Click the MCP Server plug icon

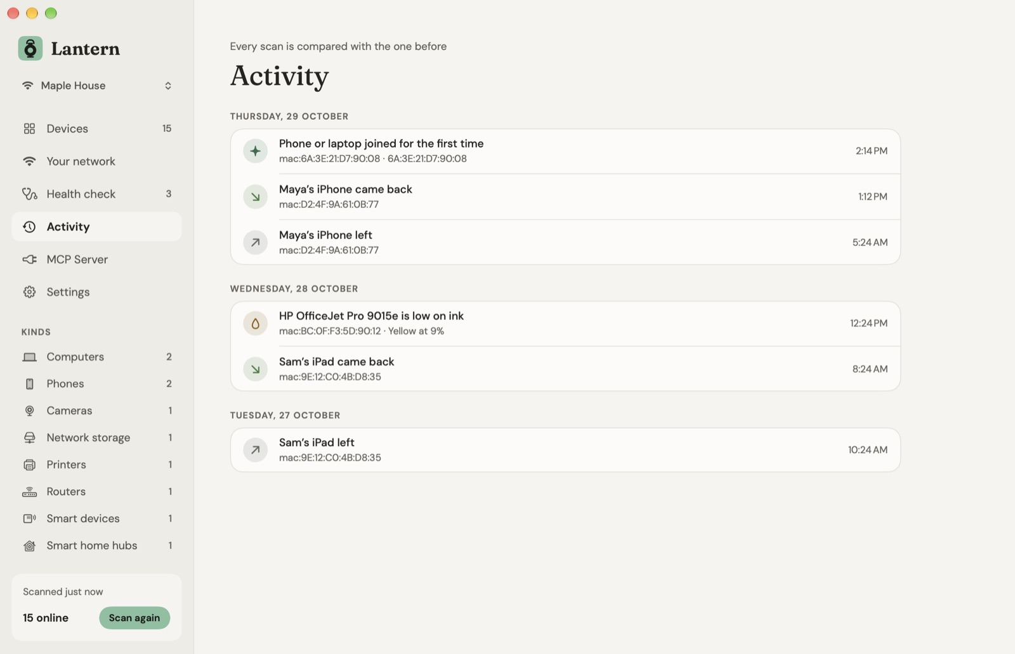tap(29, 259)
